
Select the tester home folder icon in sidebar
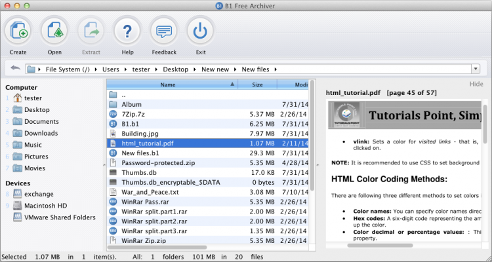[18, 98]
